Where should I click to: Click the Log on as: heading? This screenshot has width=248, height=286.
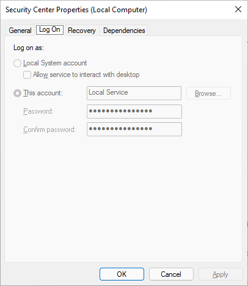[29, 48]
